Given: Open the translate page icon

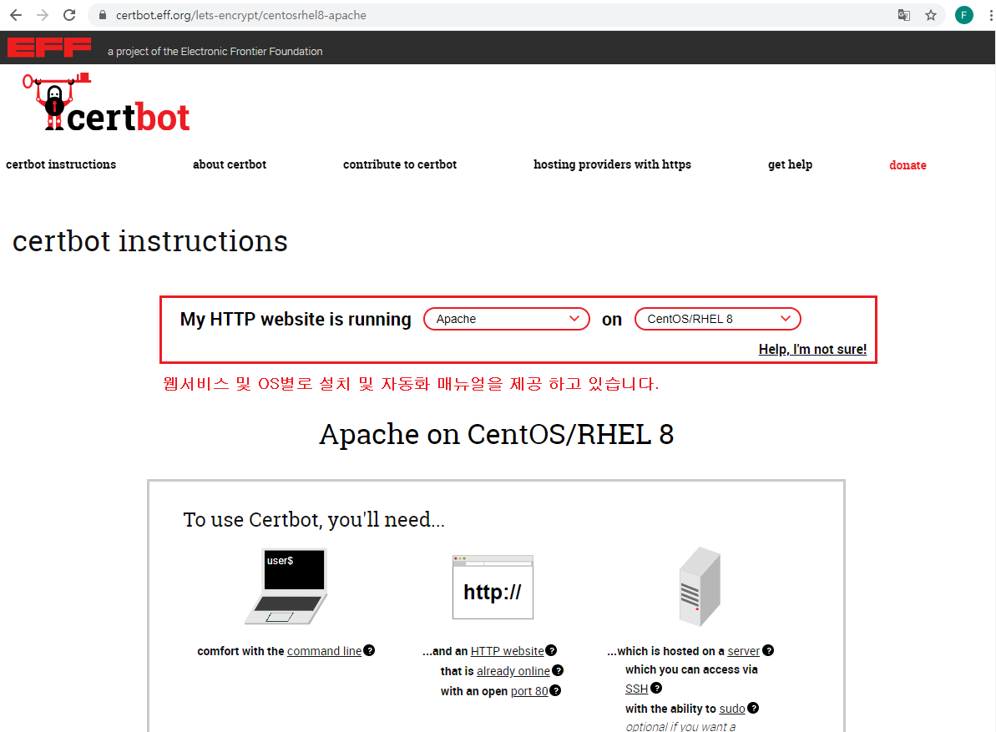Looking at the screenshot, I should coord(904,15).
